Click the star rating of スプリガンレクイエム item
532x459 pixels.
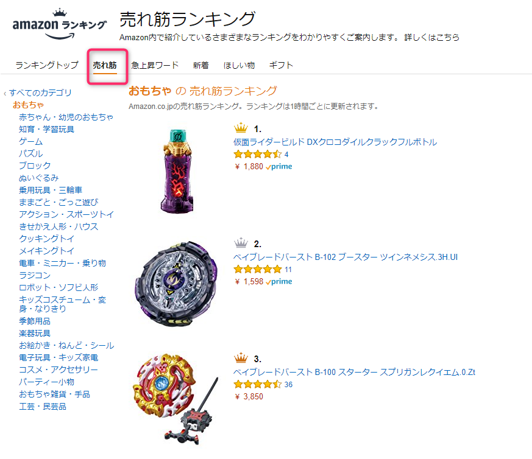click(258, 384)
